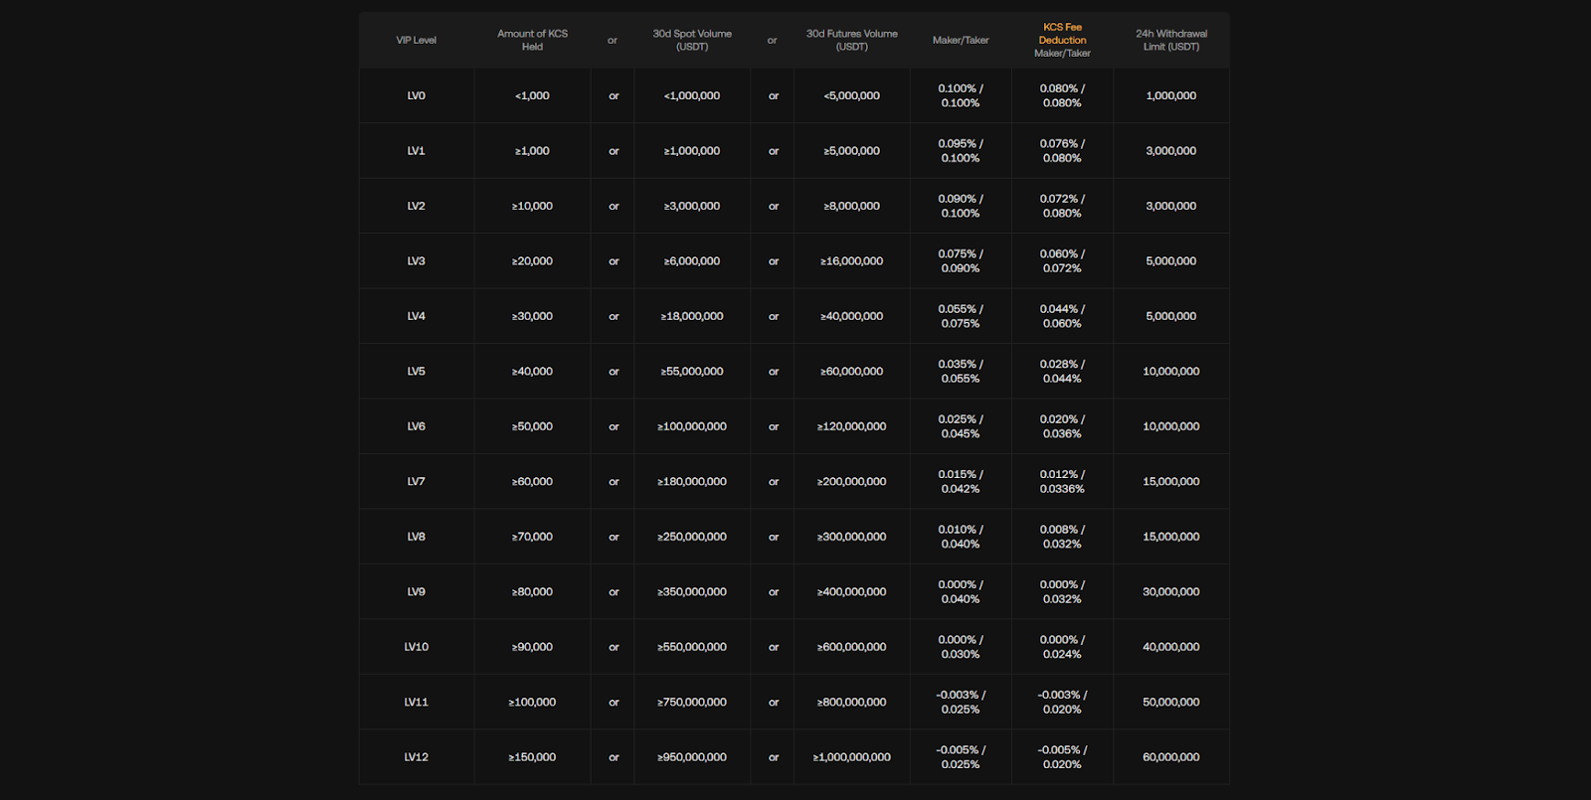1591x800 pixels.
Task: Select the LV1 row label
Action: pyautogui.click(x=416, y=151)
